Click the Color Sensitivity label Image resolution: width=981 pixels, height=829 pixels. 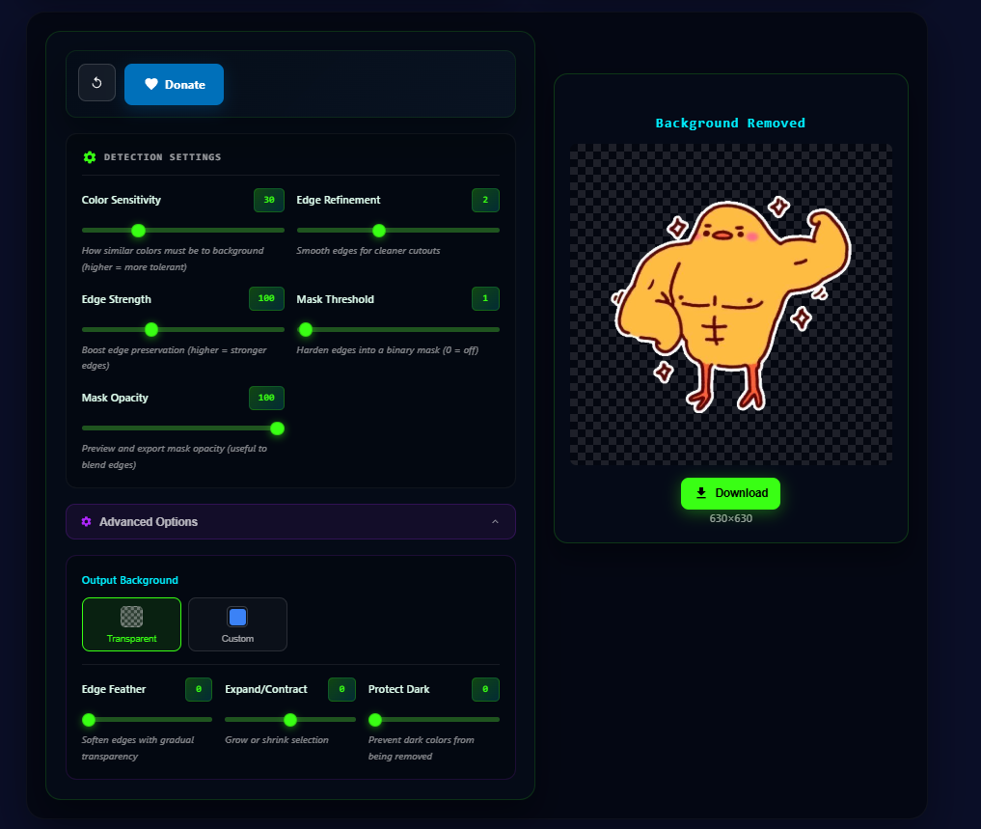(x=122, y=200)
